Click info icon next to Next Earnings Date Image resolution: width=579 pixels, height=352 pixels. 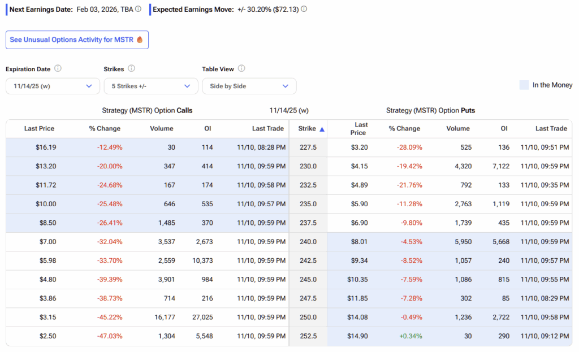pos(139,10)
